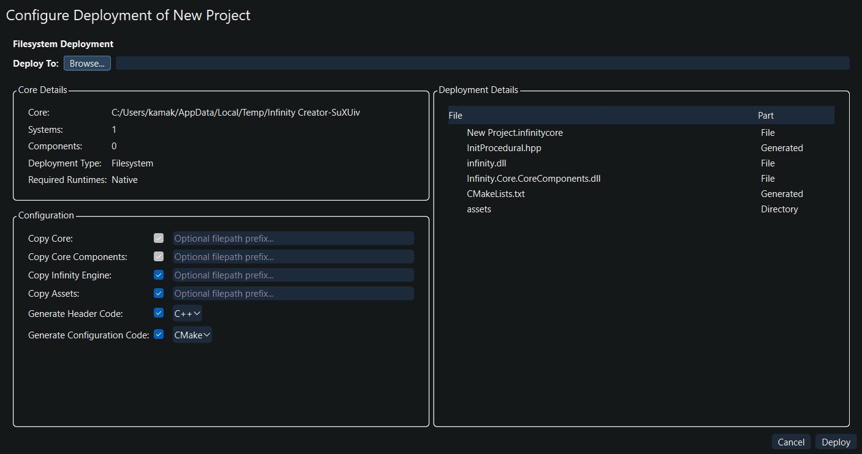Toggle the Copy Core checkbox

pos(159,238)
